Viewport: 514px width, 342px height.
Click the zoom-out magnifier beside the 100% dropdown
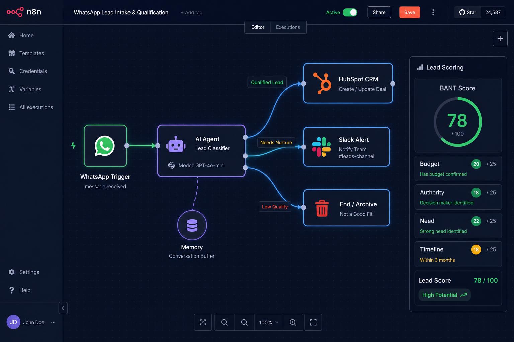(x=244, y=322)
